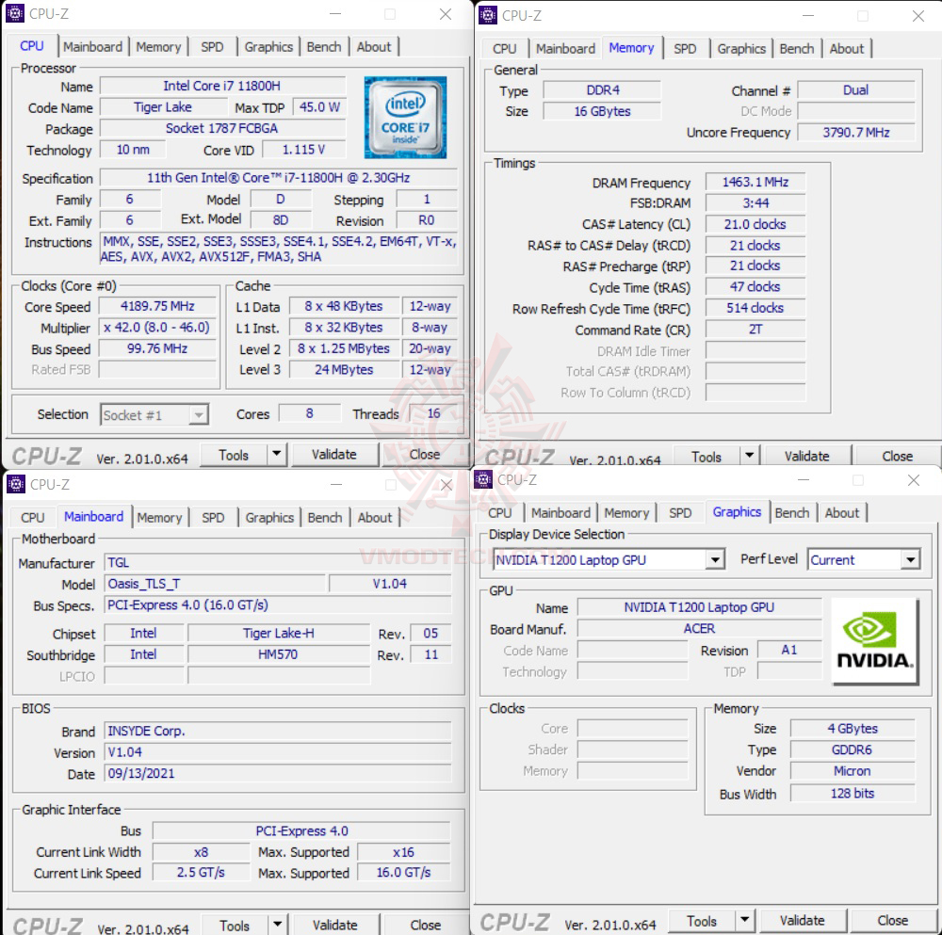Click the CPU-Z app icon in the Memory window title bar

(x=488, y=15)
